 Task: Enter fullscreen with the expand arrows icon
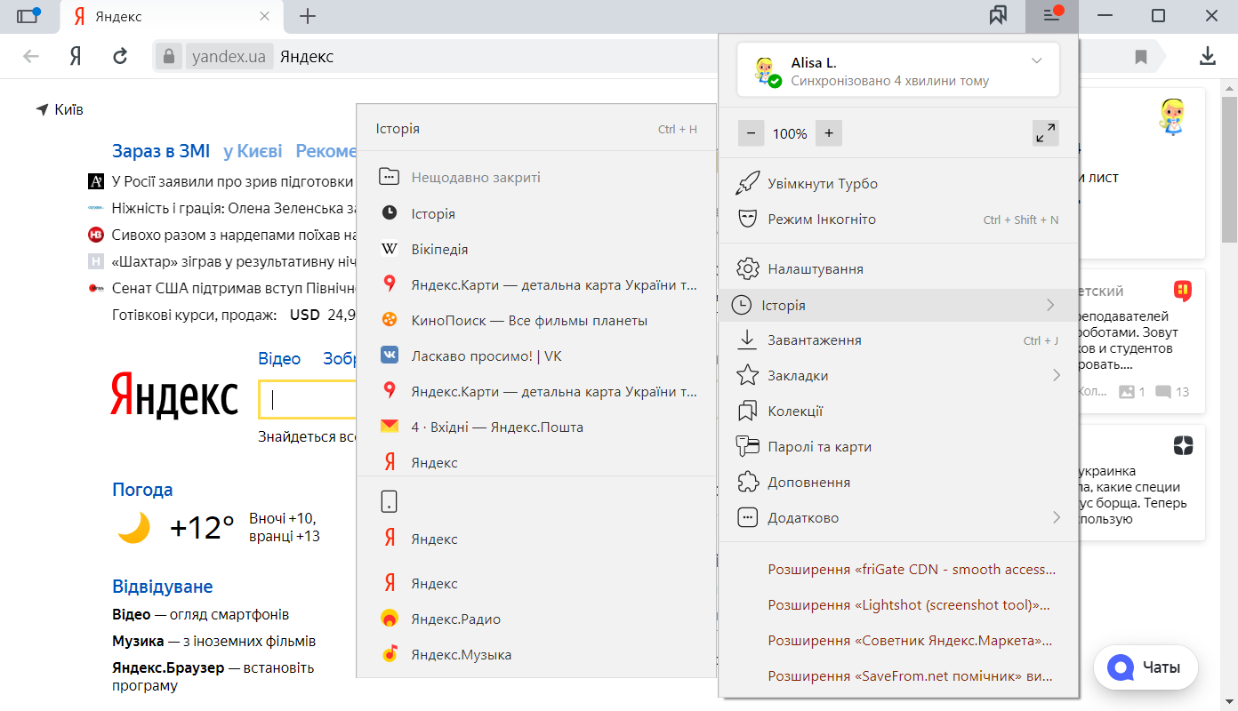click(1046, 133)
